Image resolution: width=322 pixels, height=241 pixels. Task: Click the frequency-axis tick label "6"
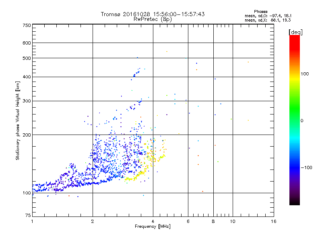[188, 221]
